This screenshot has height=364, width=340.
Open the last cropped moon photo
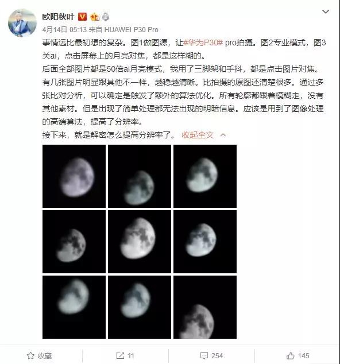point(205,307)
